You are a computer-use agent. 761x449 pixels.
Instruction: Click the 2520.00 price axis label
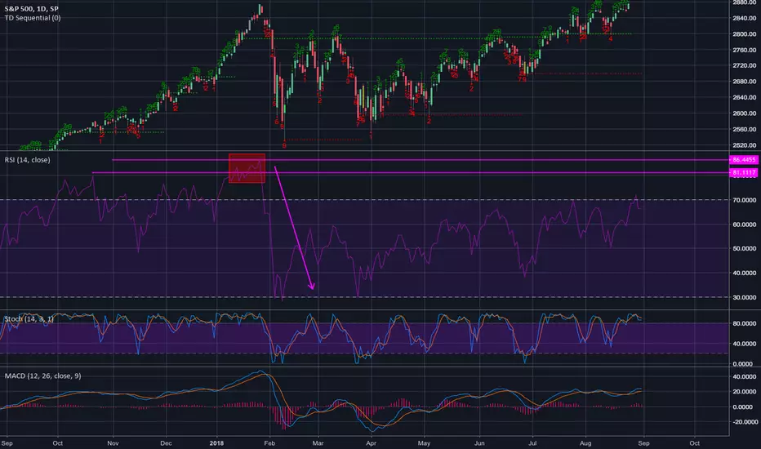745,145
